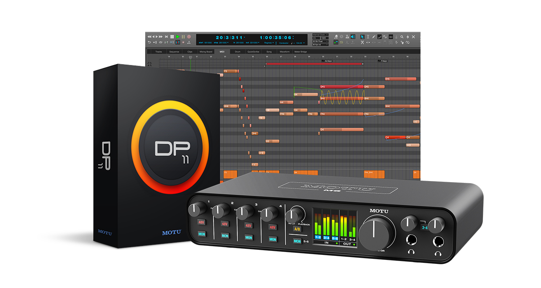Screen dimensions: 541x288
Task: Select the E♭5 note
Action: coord(400,79)
